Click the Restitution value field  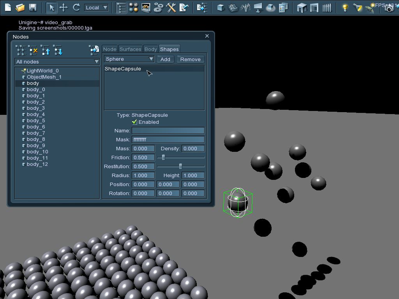coord(143,166)
